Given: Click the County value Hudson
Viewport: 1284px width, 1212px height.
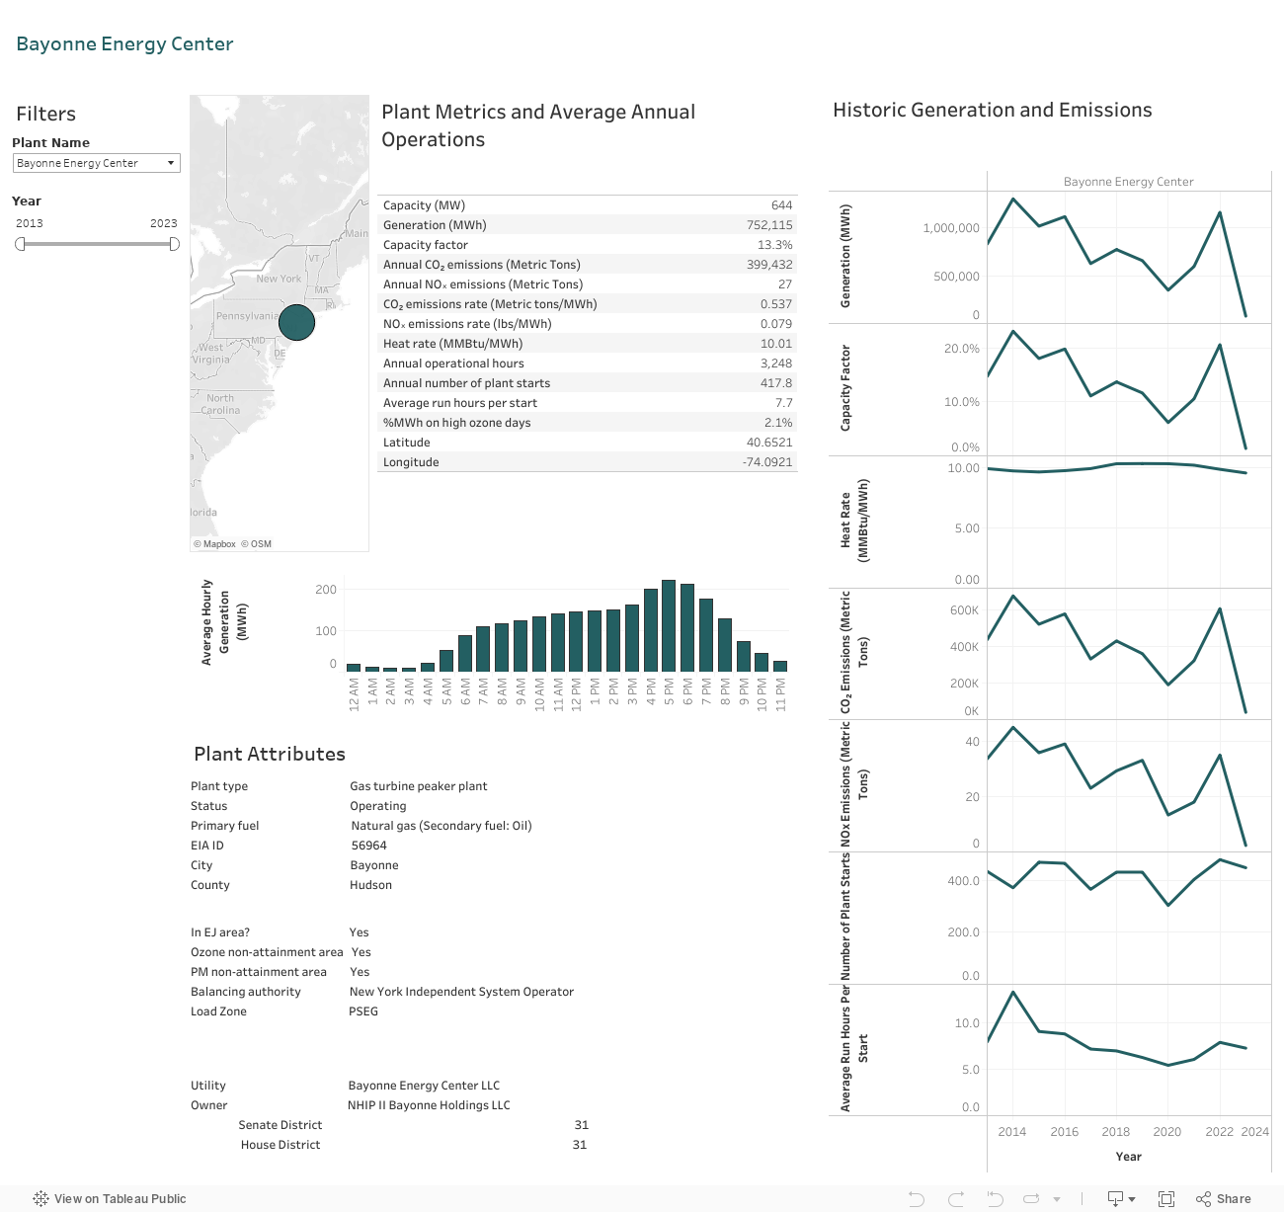Looking at the screenshot, I should pyautogui.click(x=371, y=885).
